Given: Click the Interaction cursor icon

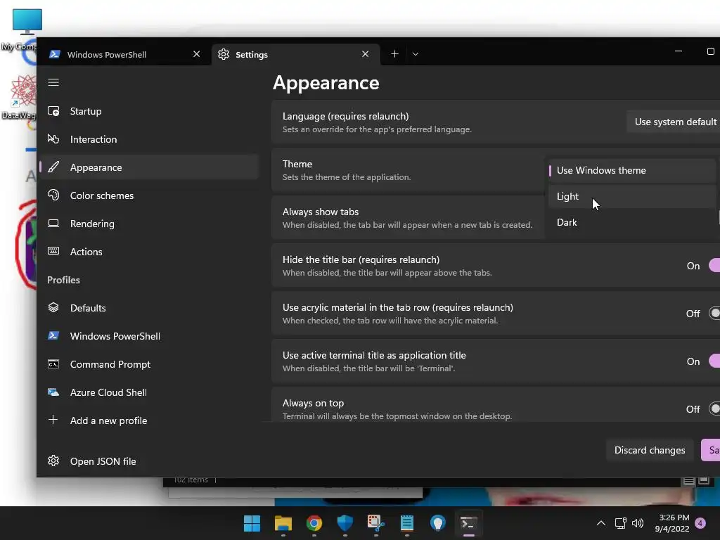Looking at the screenshot, I should [x=53, y=139].
